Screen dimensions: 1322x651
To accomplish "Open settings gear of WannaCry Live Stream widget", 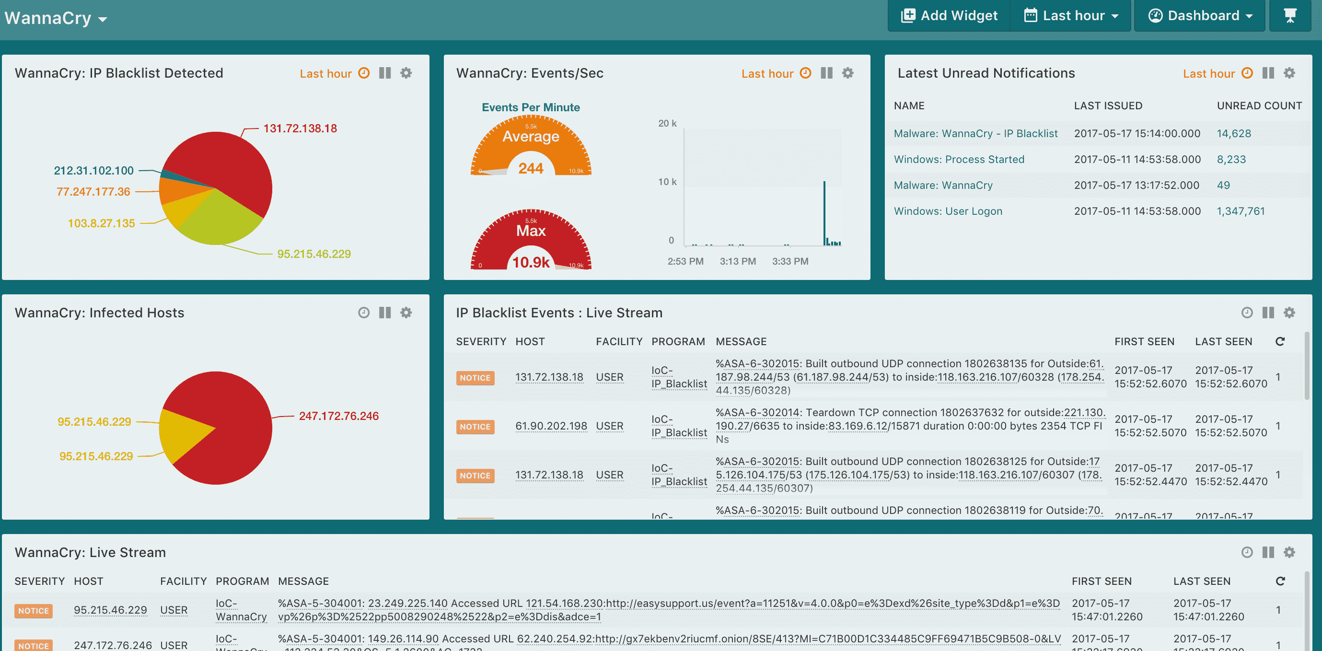I will [1289, 552].
